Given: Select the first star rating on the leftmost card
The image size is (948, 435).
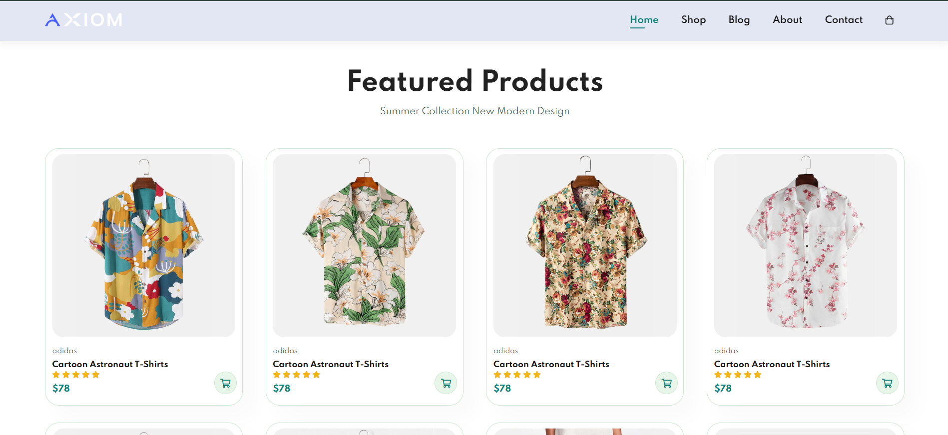Looking at the screenshot, I should (56, 375).
